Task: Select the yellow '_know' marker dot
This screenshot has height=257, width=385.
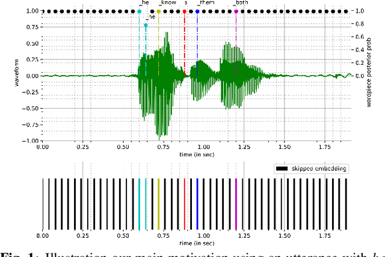Action: [x=159, y=11]
